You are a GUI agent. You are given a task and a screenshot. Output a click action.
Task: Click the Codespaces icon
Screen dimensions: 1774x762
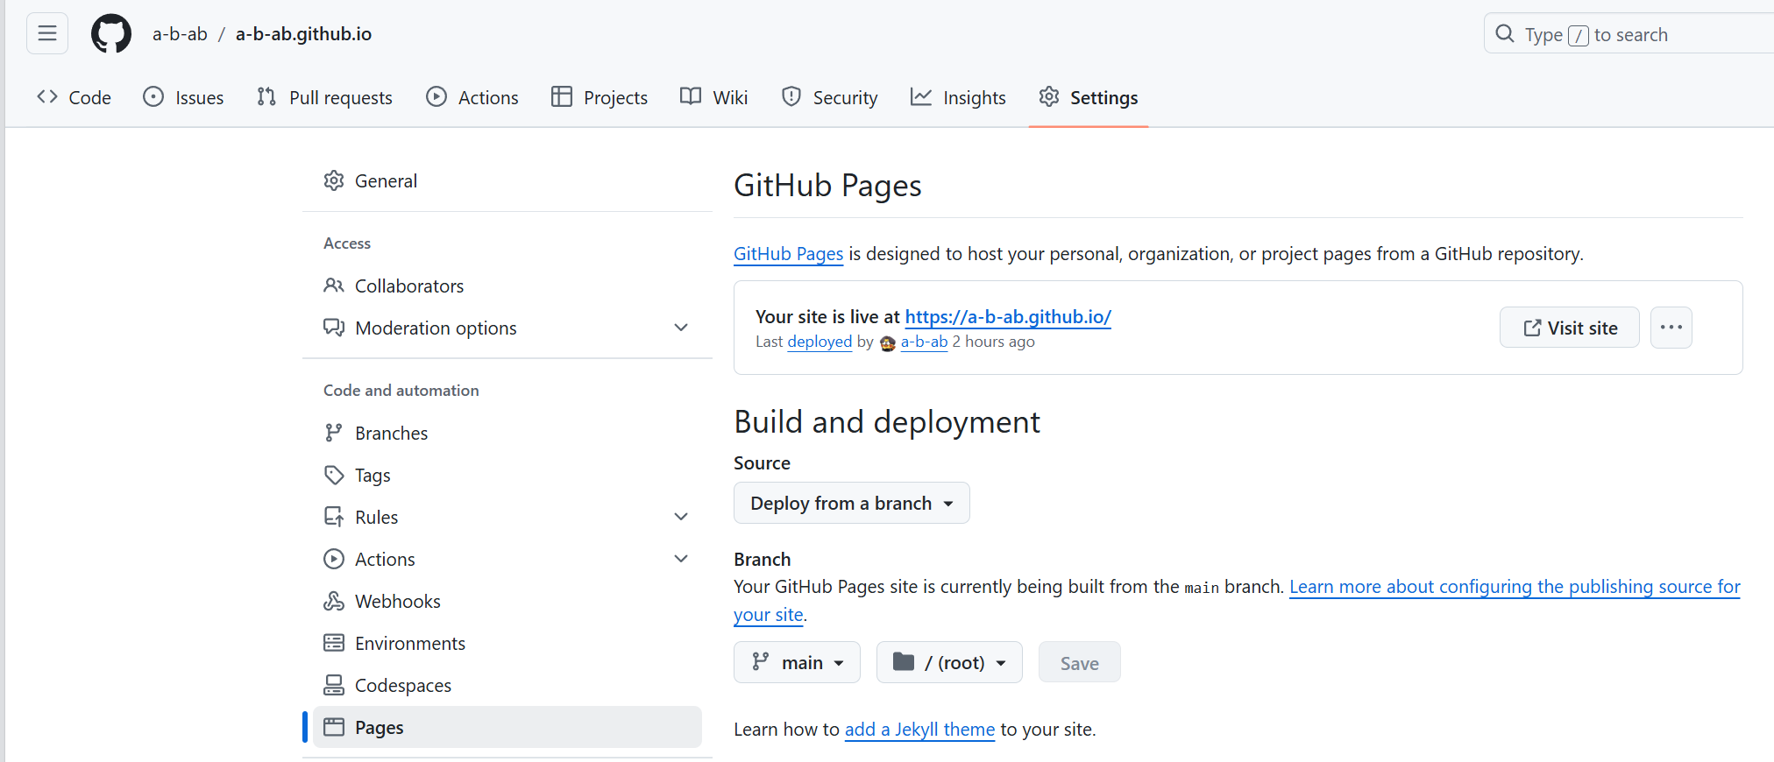coord(334,685)
